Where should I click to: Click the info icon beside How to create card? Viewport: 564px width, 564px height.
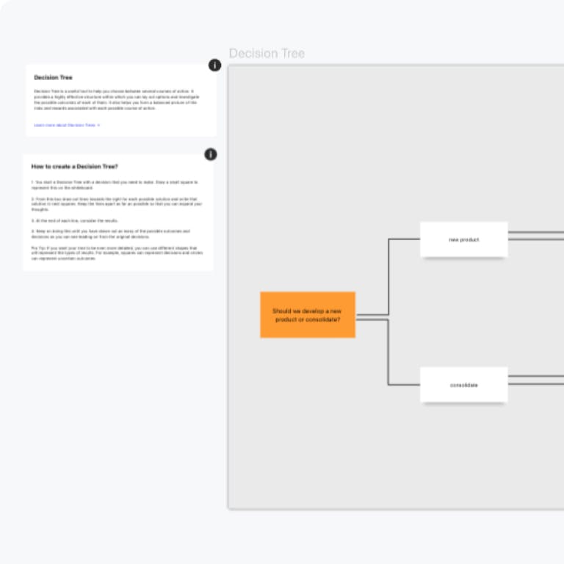(211, 154)
